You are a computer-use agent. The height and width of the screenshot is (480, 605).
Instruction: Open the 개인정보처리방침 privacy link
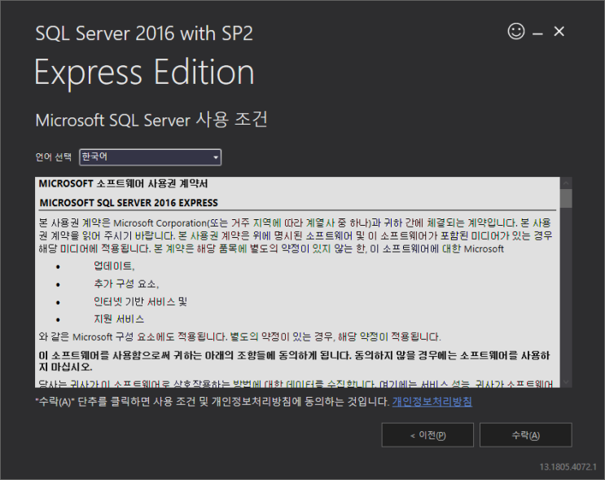[x=432, y=402]
